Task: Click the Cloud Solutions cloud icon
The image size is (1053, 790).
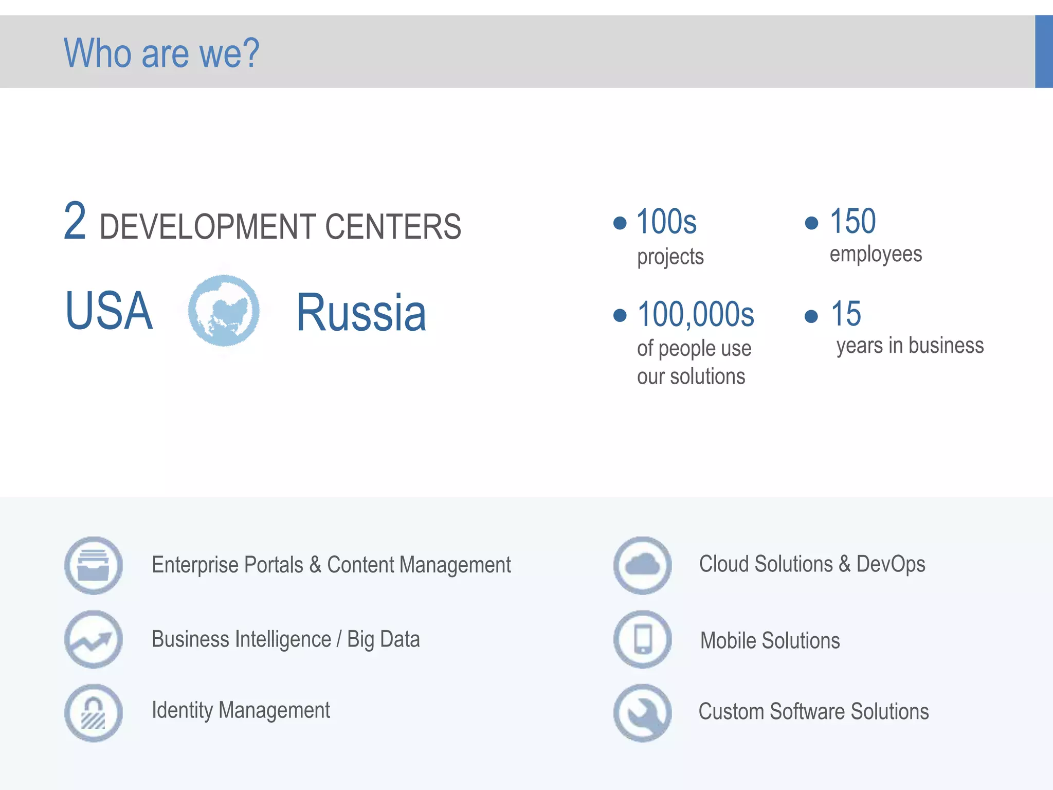Action: tap(643, 565)
